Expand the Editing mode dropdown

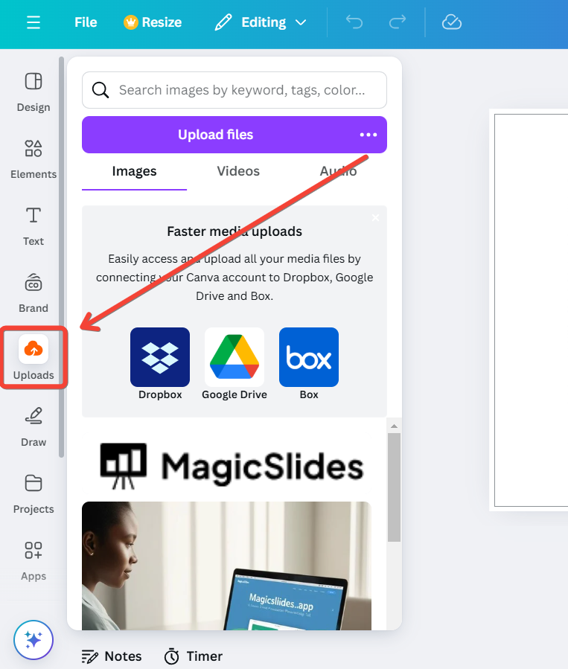tap(261, 22)
